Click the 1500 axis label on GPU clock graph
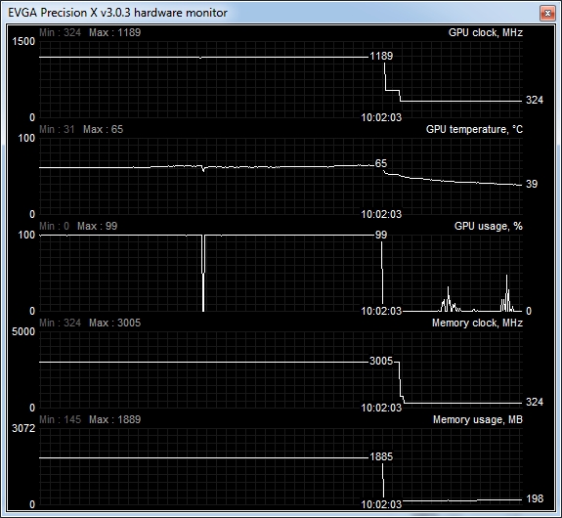 click(x=23, y=42)
